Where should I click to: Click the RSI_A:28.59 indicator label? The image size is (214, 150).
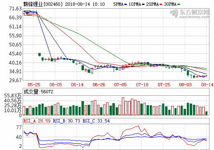point(37,121)
